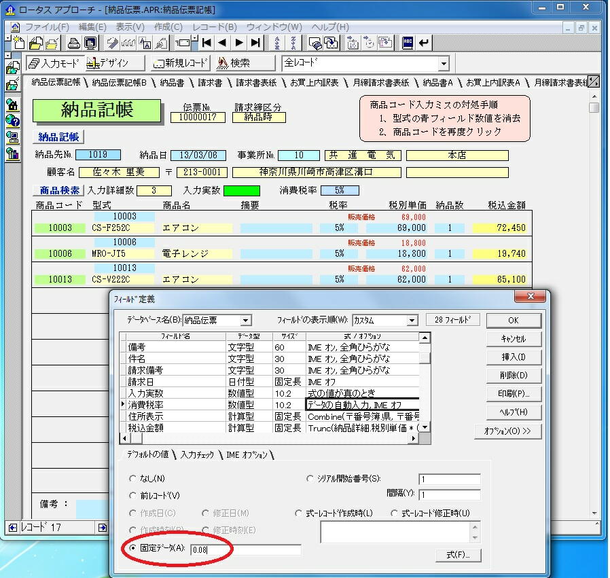Click the descending sort icon
Screen dimensions: 610x578
[293, 43]
